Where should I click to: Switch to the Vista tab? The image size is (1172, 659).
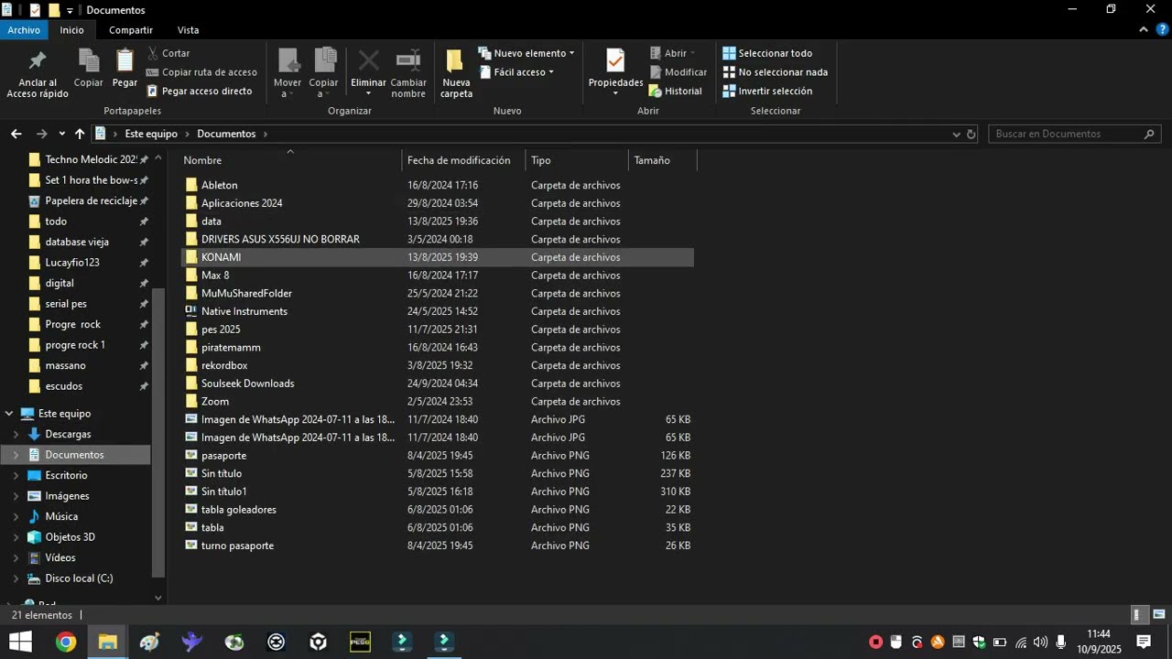pyautogui.click(x=188, y=30)
